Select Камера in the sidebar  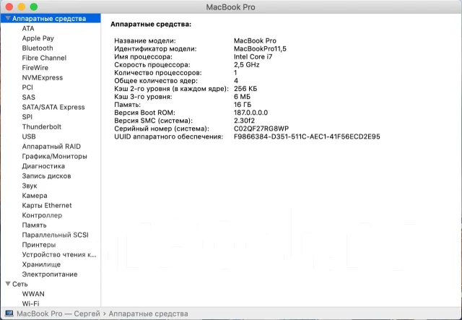(x=35, y=196)
